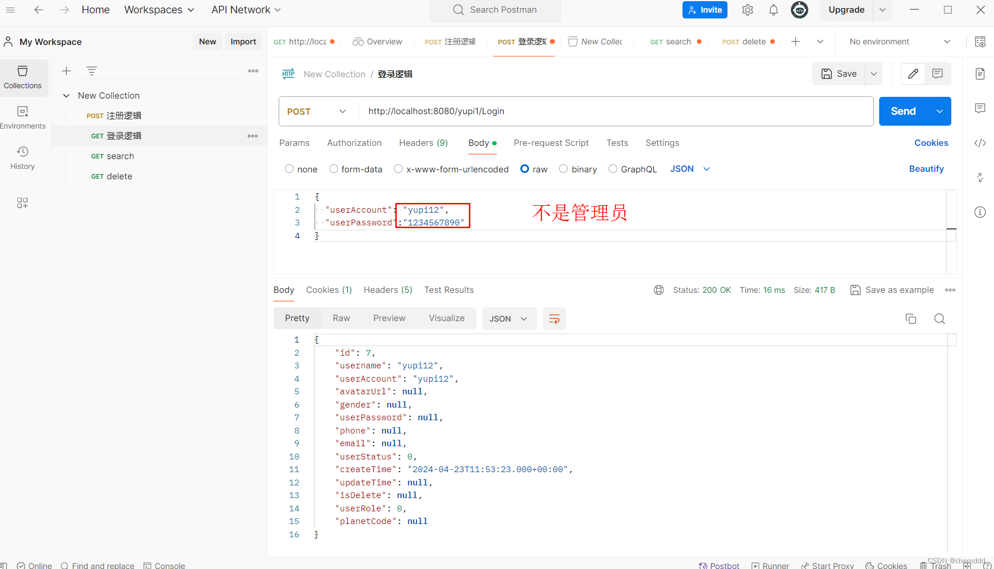994x569 pixels.
Task: Open documentation icon in right sidebar
Action: [x=980, y=74]
